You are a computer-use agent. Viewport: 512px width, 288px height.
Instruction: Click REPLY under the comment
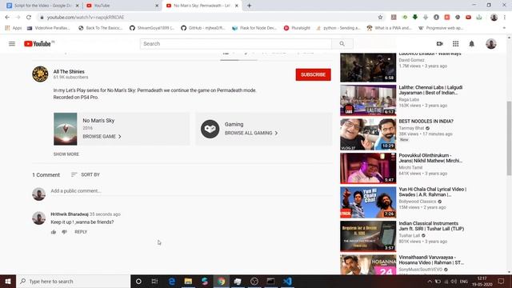pos(81,232)
